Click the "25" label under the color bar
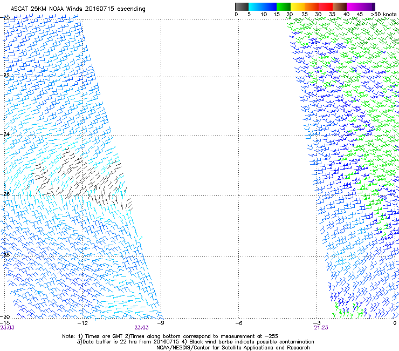This screenshot has width=399, height=351. coord(305,14)
